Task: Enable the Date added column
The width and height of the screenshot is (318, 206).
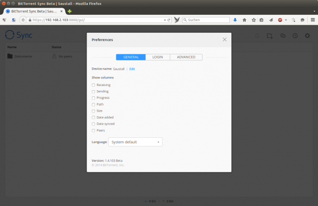Action: point(93,117)
